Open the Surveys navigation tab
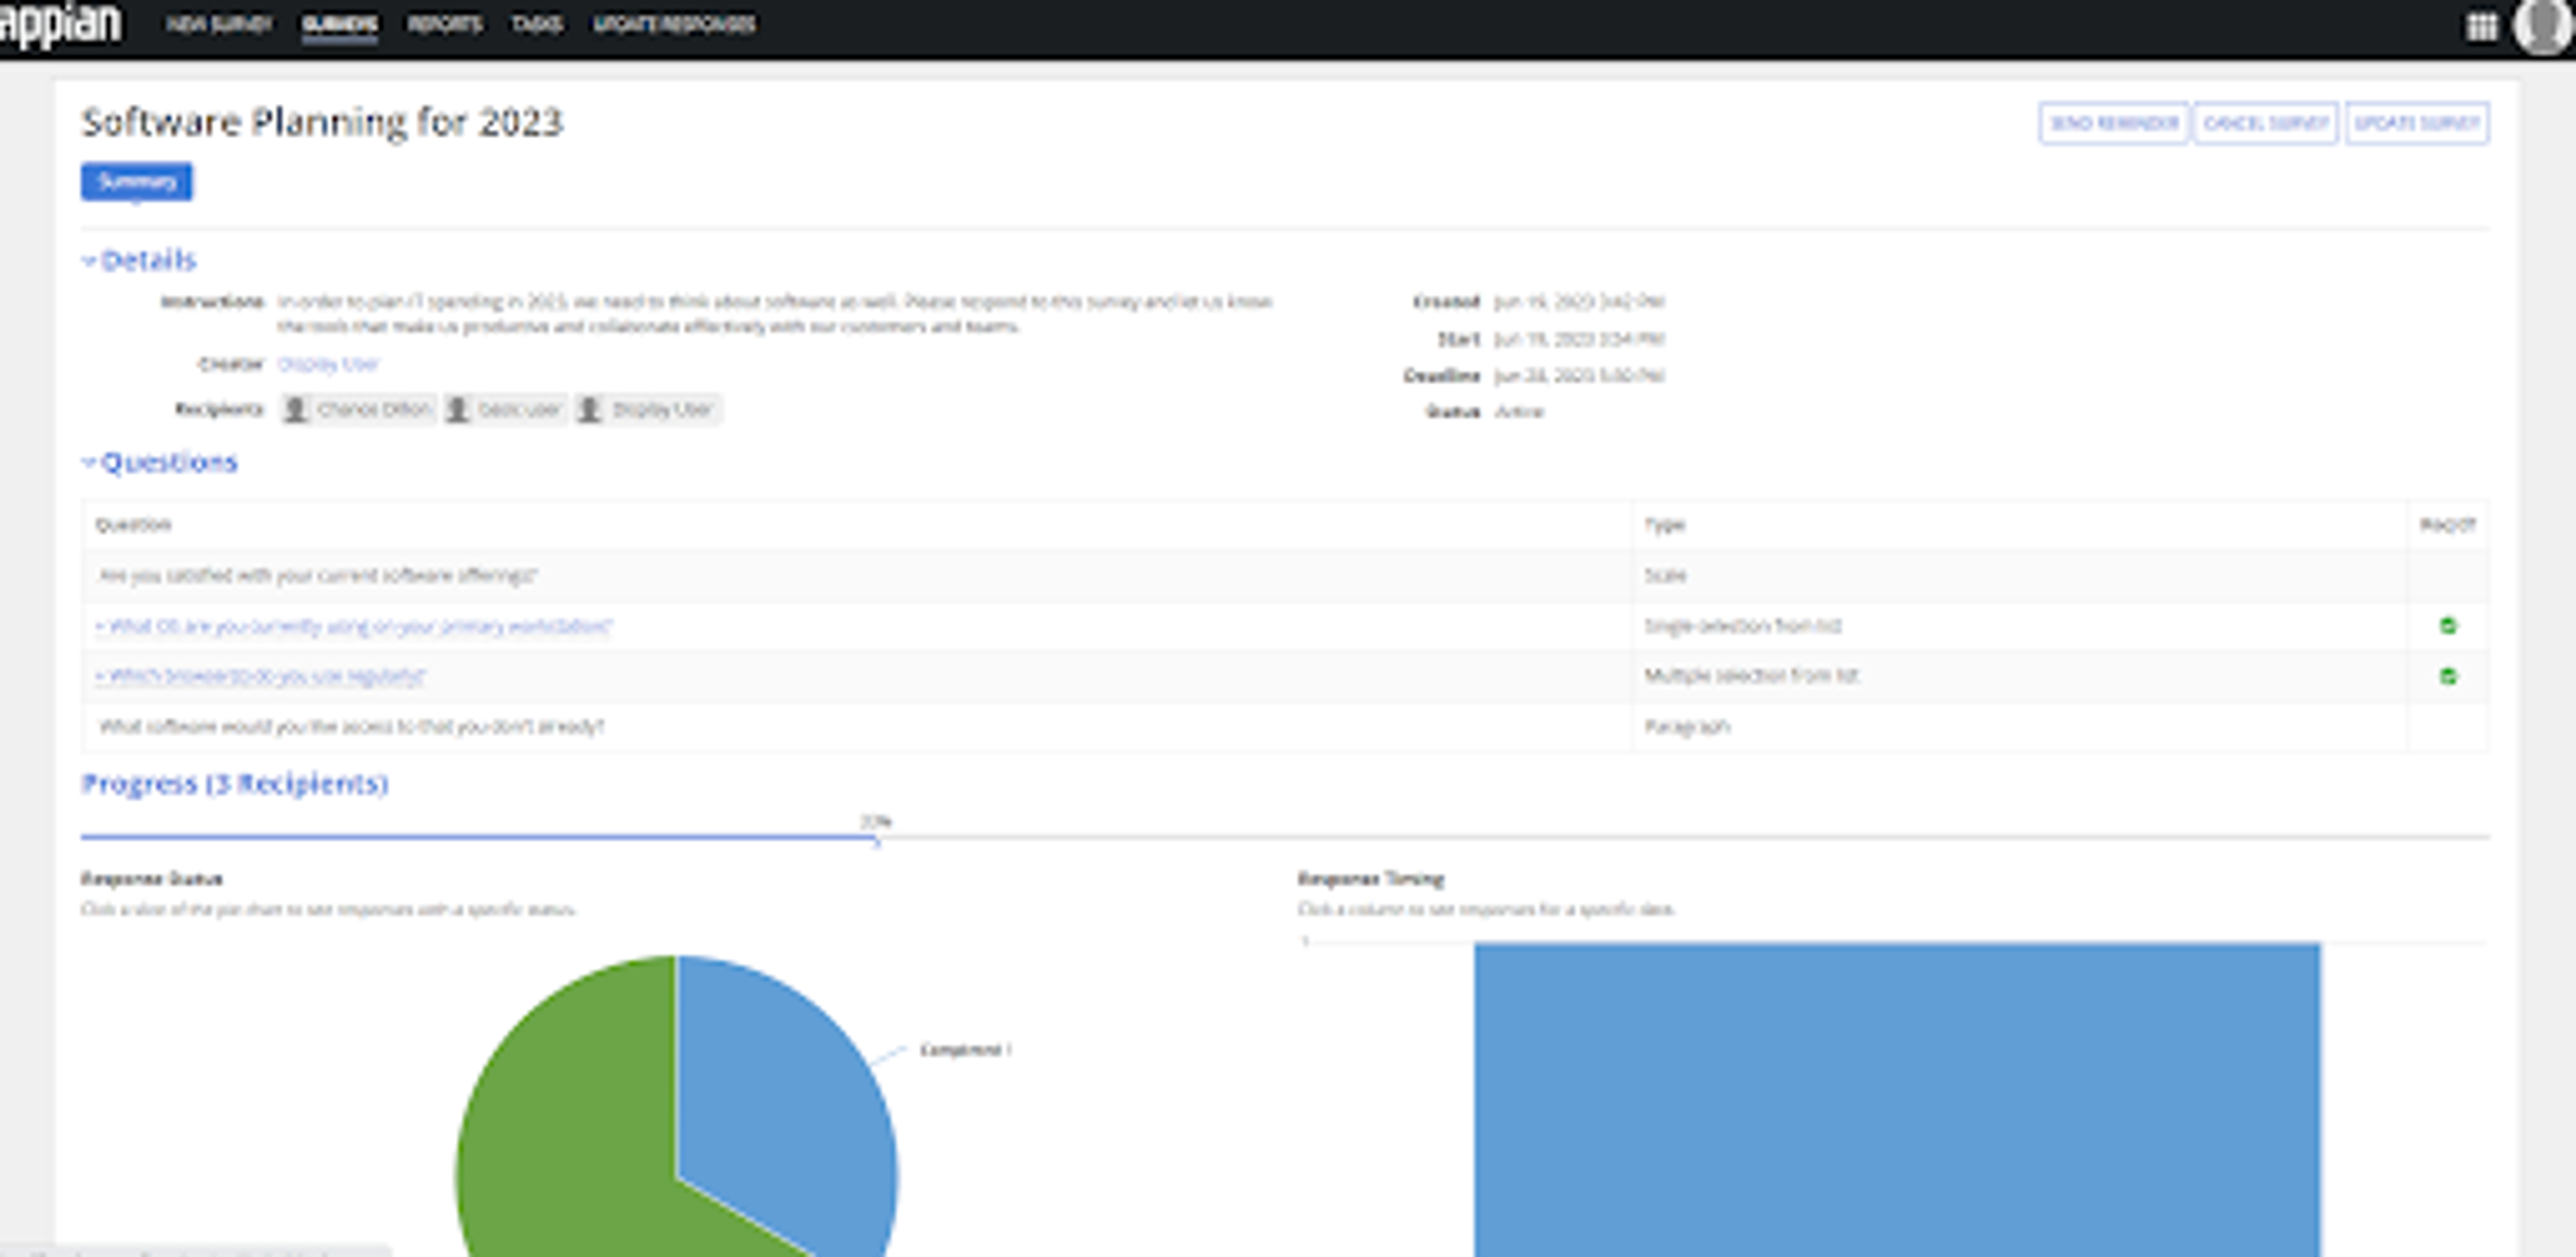The image size is (2576, 1257). click(x=340, y=24)
